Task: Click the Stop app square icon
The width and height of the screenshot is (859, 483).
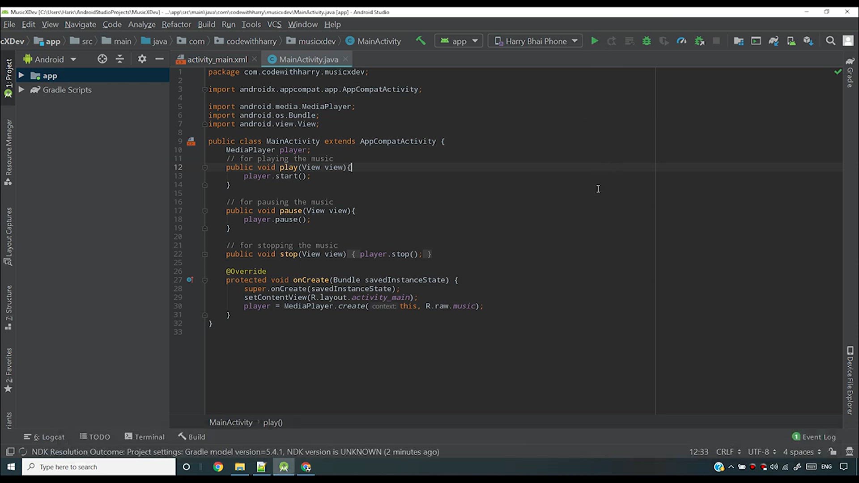Action: [716, 41]
